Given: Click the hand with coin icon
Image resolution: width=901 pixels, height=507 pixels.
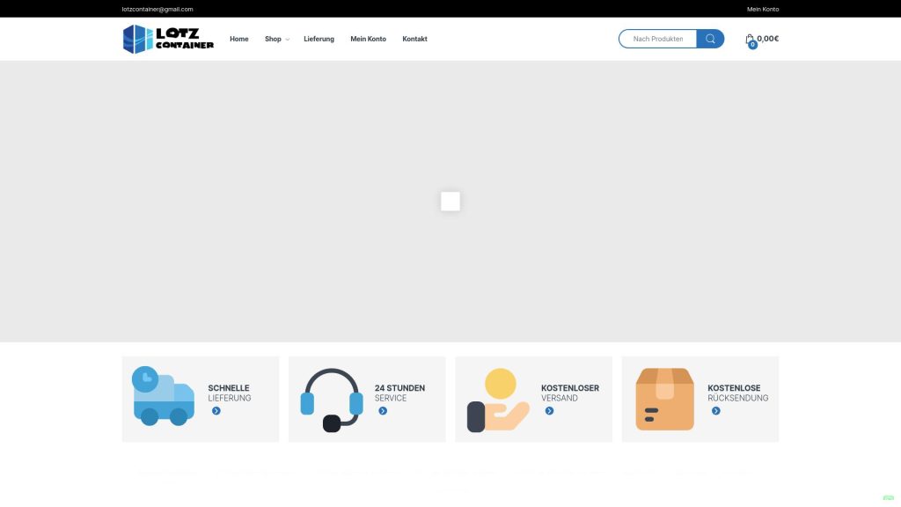Looking at the screenshot, I should coord(497,400).
